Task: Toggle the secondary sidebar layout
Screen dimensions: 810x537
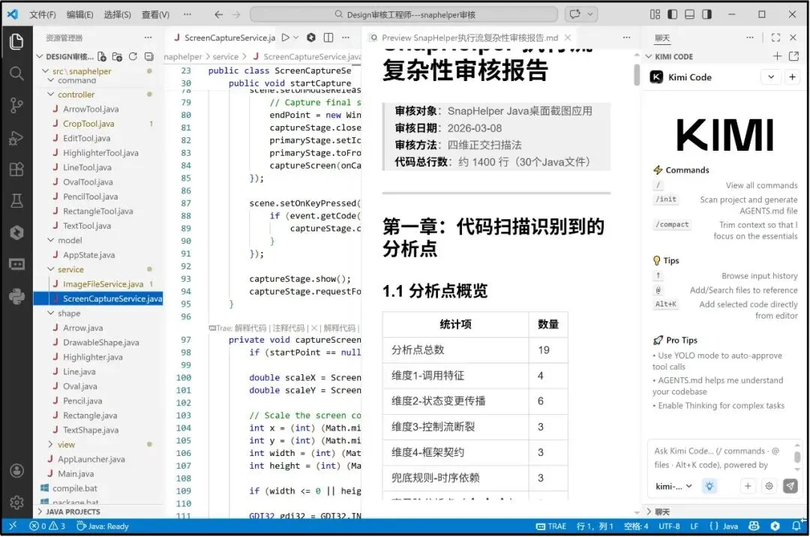Action: [707, 14]
